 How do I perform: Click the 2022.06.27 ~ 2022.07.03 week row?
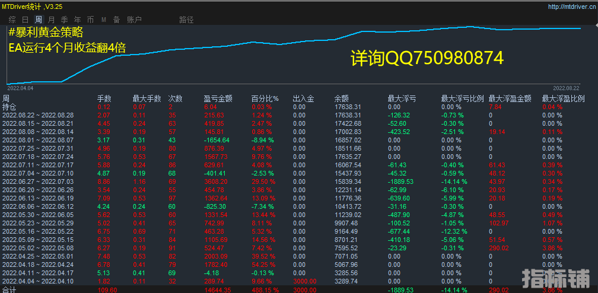37,180
